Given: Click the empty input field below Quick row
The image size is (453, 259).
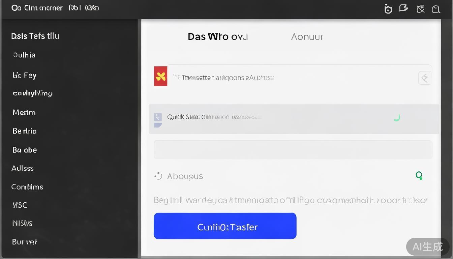Looking at the screenshot, I should pyautogui.click(x=293, y=150).
